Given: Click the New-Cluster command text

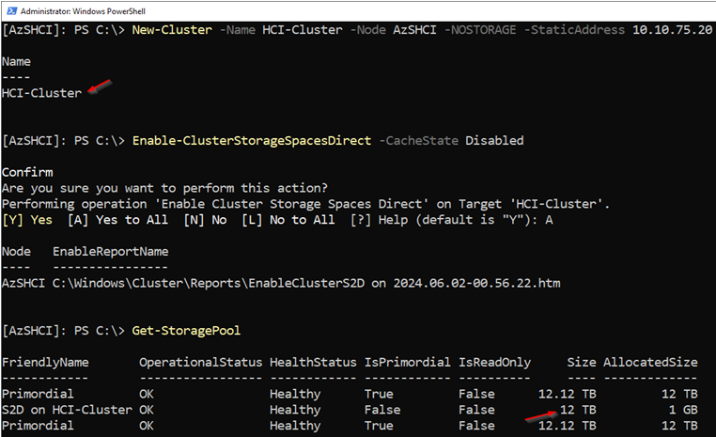Looking at the screenshot, I should click(x=172, y=30).
